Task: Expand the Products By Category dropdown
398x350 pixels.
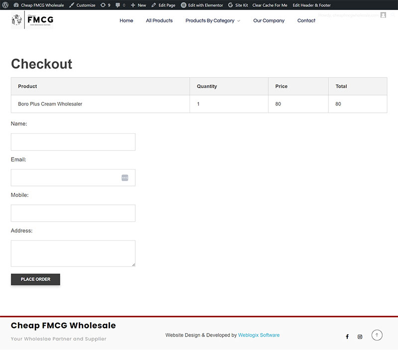Action: pos(213,20)
